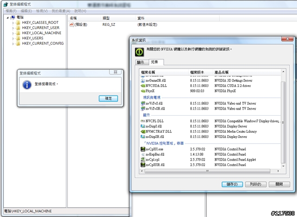Open the 檢視(V) menu

(42, 11)
